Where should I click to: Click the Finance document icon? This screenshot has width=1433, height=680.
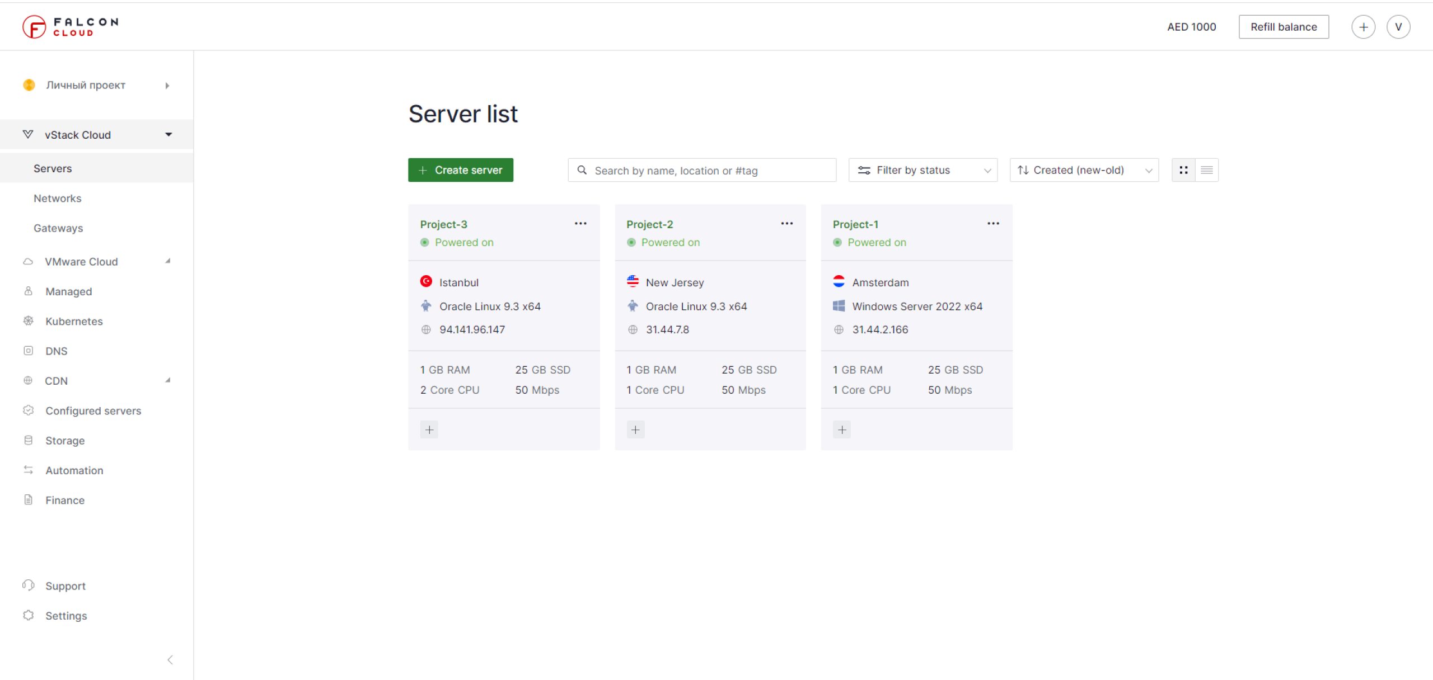(28, 499)
